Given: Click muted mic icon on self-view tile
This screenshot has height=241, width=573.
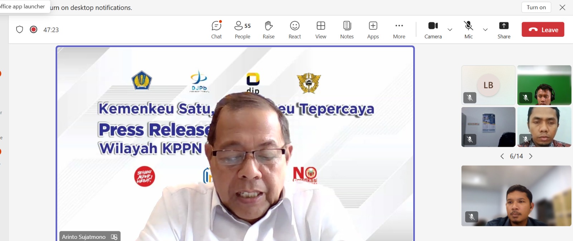Looking at the screenshot, I should tap(472, 217).
